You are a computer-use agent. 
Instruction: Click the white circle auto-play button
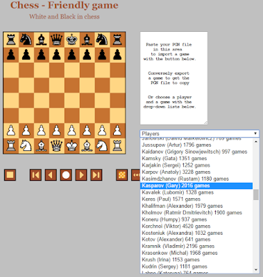click(66, 175)
